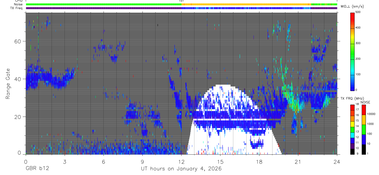The image size is (379, 175).
Task: Click the green swatch in NOISE legend
Action: point(364,130)
